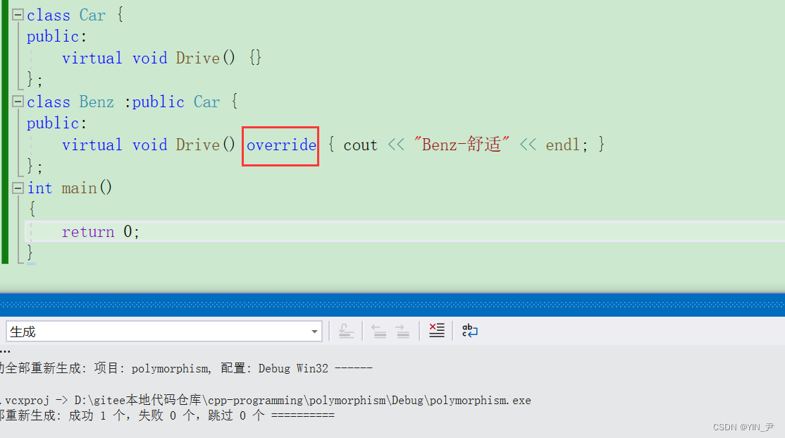Click the Clear All output icon
This screenshot has height=438, width=785.
pyautogui.click(x=437, y=331)
